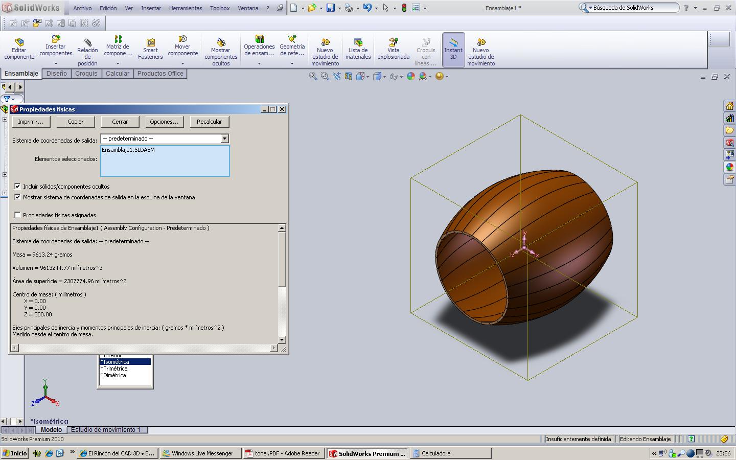Click the Imprimir... button
Screen dimensions: 736x460
31,122
